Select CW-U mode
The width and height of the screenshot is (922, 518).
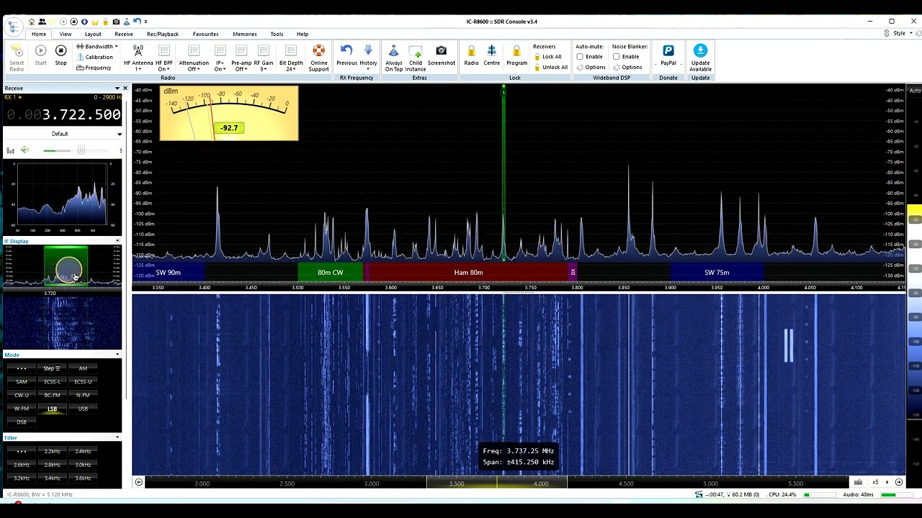22,395
